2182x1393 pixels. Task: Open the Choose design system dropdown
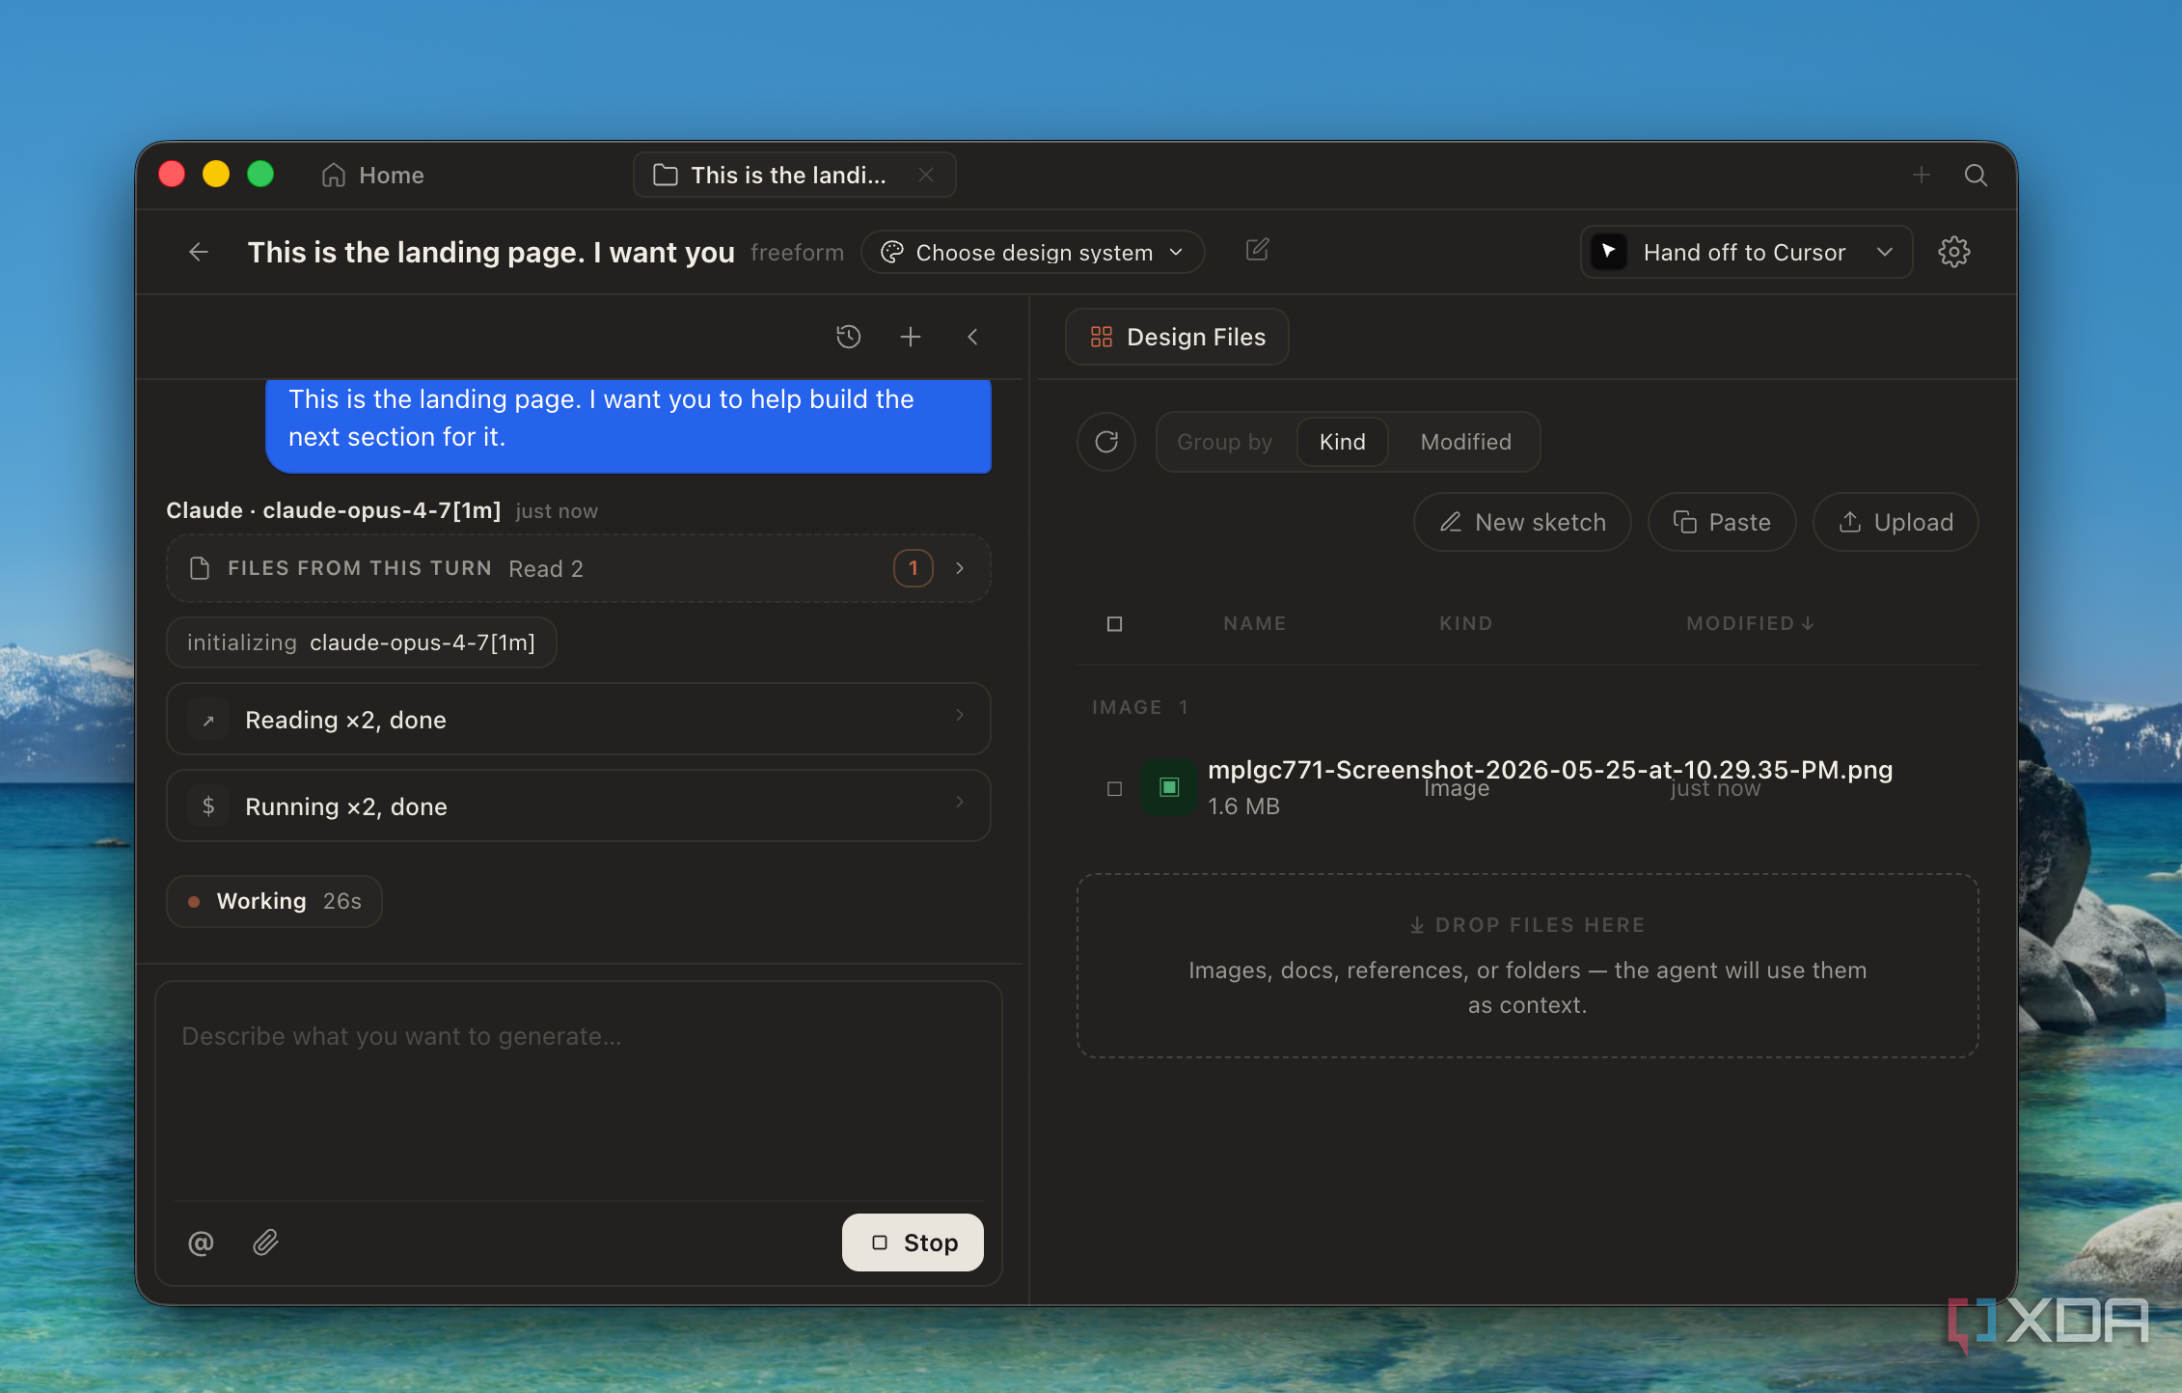pyautogui.click(x=1032, y=252)
